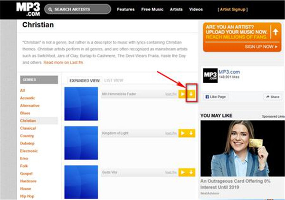285x200 pixels.
Task: Select the Classical genre
Action: [28, 128]
